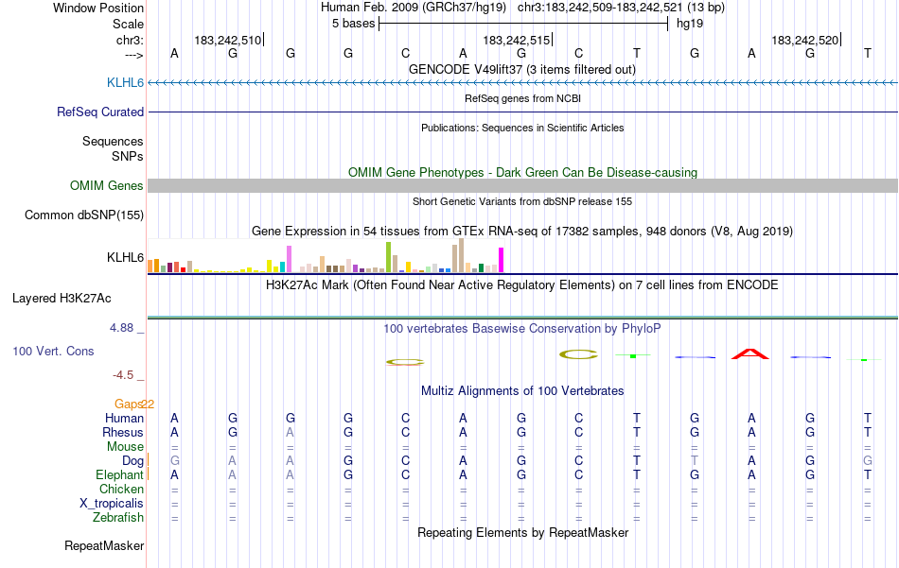
Task: Click Short Genetic Variants from dbSNP title
Action: click(522, 201)
